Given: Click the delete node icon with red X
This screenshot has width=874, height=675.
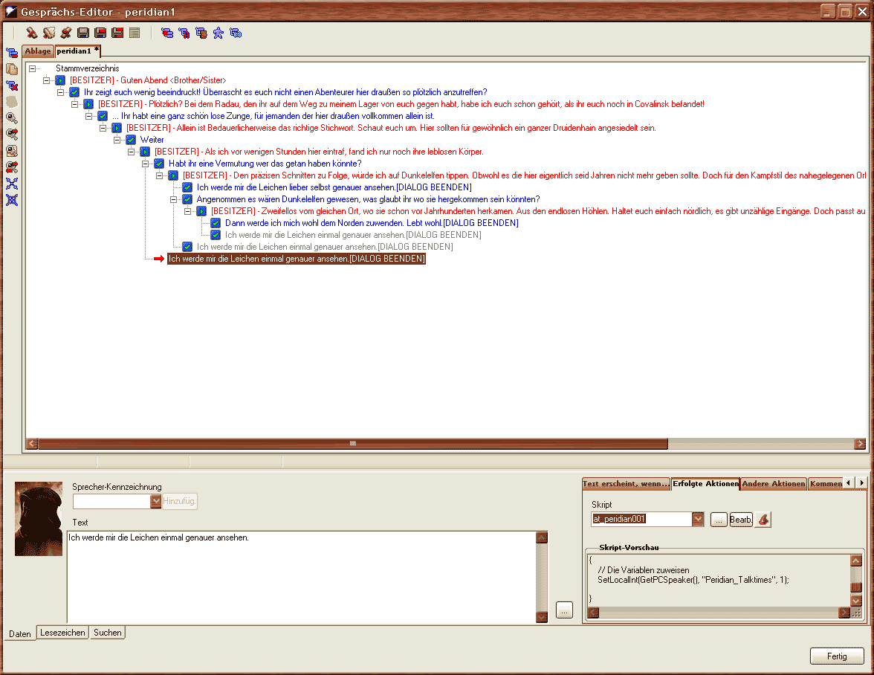Looking at the screenshot, I should tap(12, 85).
